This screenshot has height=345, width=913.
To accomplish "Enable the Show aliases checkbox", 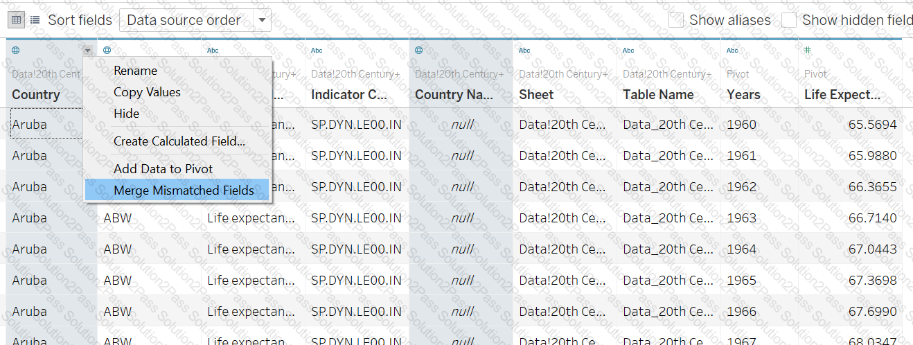I will click(676, 20).
